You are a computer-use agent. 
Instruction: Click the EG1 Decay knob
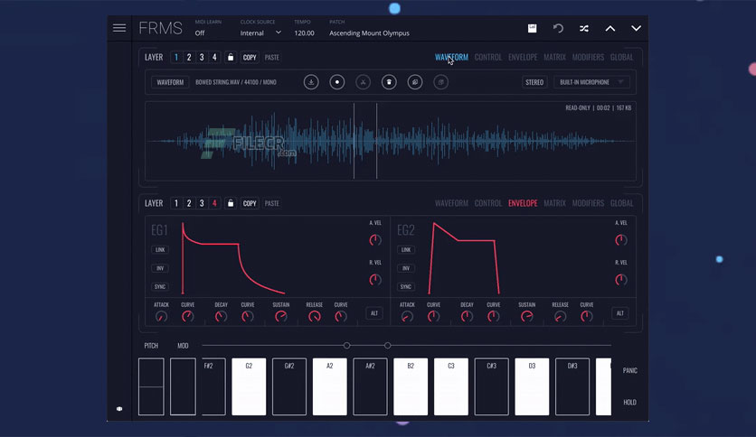tap(221, 317)
